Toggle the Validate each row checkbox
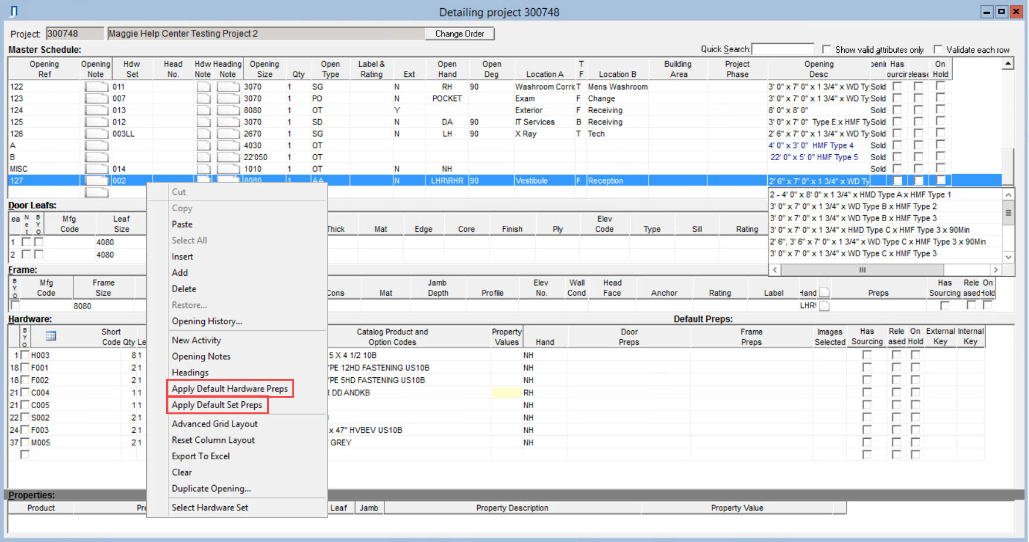Viewport: 1029px width, 542px height. click(x=938, y=50)
